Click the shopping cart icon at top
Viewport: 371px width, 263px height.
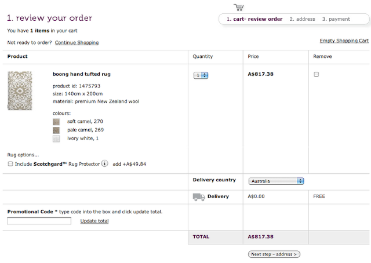(x=239, y=8)
